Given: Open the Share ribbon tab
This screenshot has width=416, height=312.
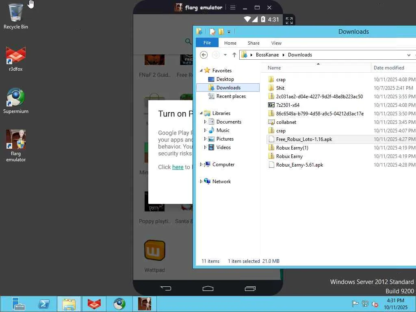Looking at the screenshot, I should click(x=253, y=43).
